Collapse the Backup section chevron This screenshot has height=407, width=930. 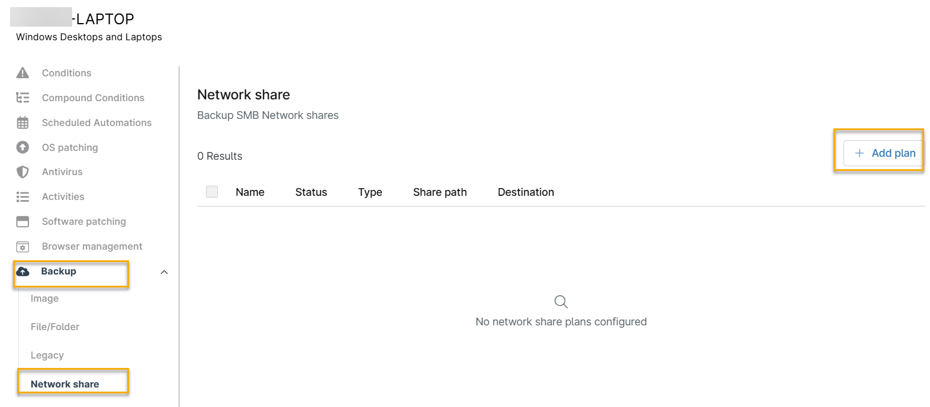click(x=165, y=272)
